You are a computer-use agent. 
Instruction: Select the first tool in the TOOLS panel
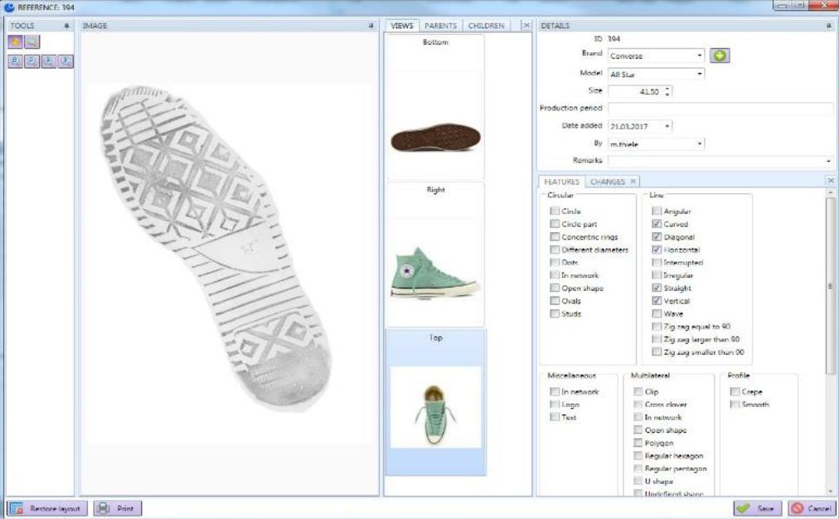point(16,41)
